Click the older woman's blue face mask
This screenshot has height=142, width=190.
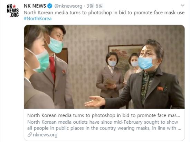click(146, 63)
